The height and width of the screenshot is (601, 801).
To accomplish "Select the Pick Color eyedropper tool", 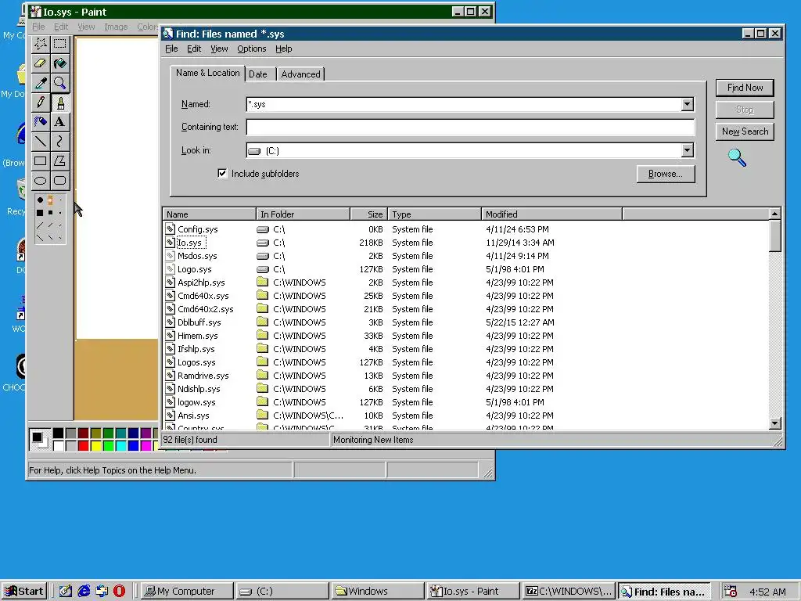I will point(41,83).
